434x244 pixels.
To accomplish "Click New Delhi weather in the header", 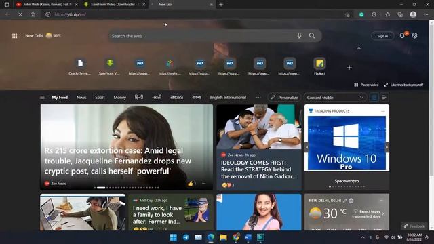I will click(x=43, y=36).
